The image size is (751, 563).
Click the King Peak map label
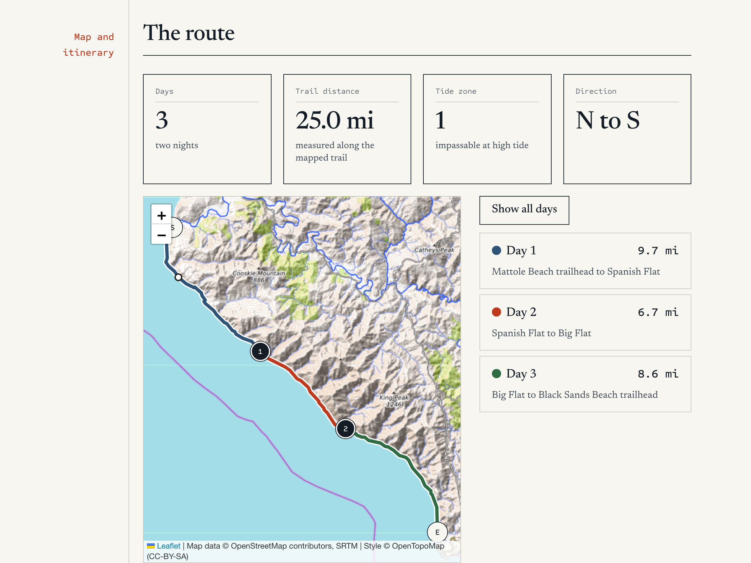click(394, 400)
